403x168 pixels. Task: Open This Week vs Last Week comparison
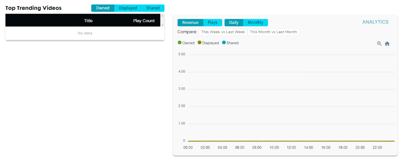[223, 32]
